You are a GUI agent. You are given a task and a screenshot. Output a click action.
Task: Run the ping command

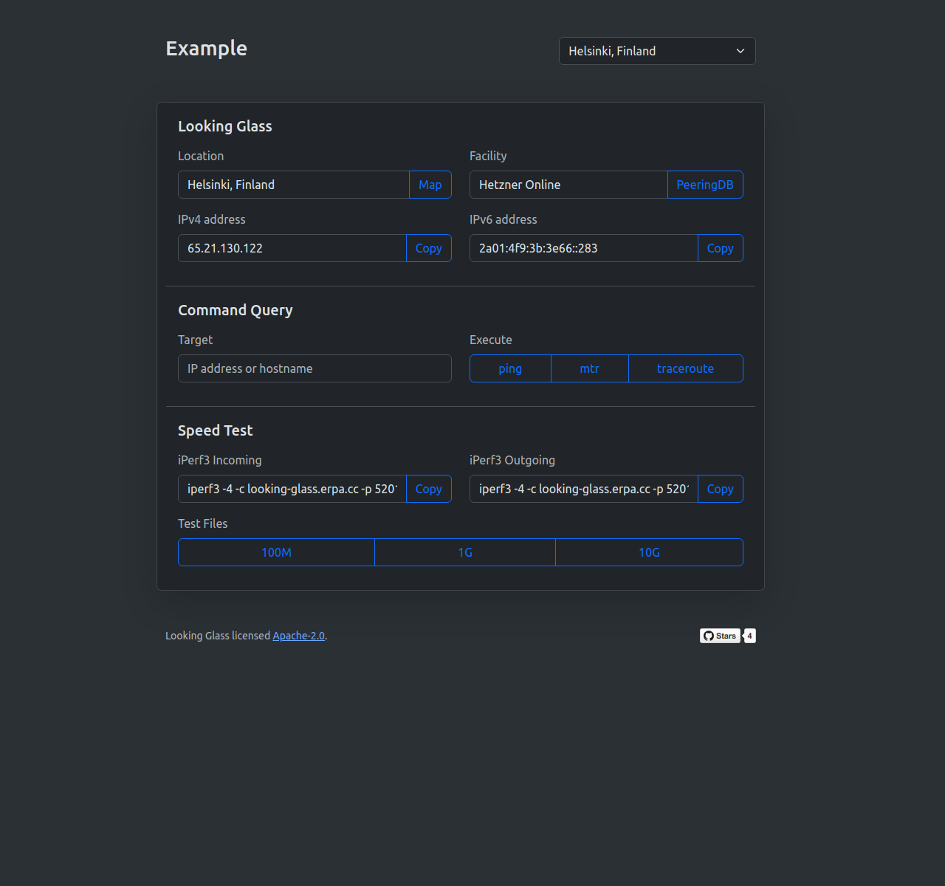click(x=510, y=368)
